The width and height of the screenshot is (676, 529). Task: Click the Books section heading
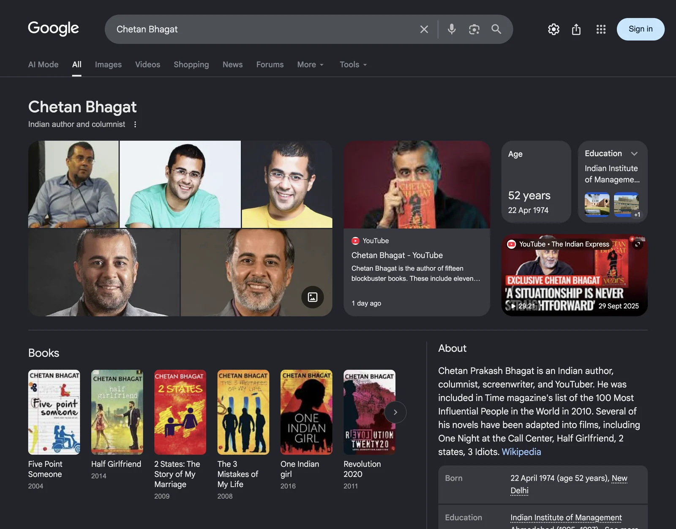(44, 353)
